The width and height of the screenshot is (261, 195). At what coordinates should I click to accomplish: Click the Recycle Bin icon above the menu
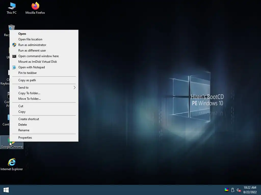(11, 27)
